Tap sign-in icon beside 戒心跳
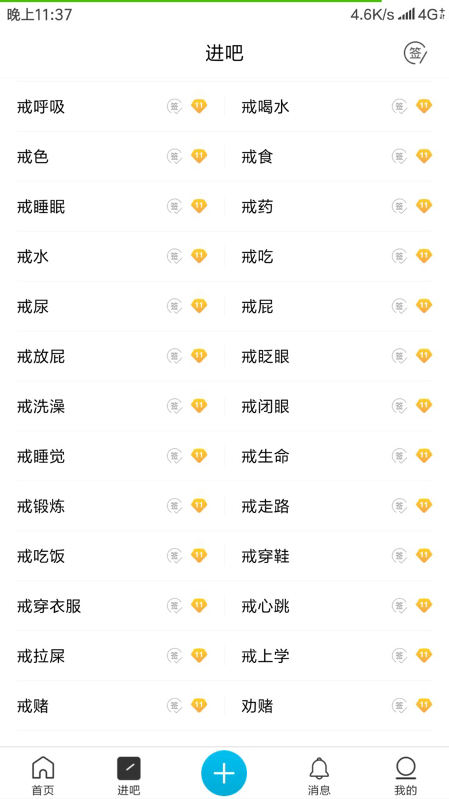This screenshot has width=449, height=799. 400,606
